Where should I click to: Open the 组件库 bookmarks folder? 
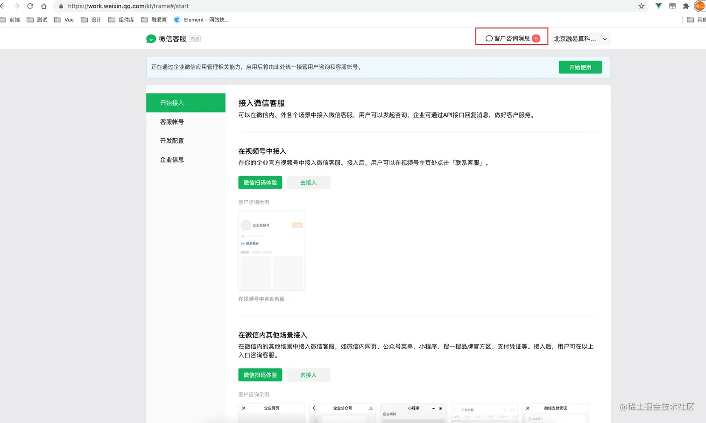coord(121,20)
